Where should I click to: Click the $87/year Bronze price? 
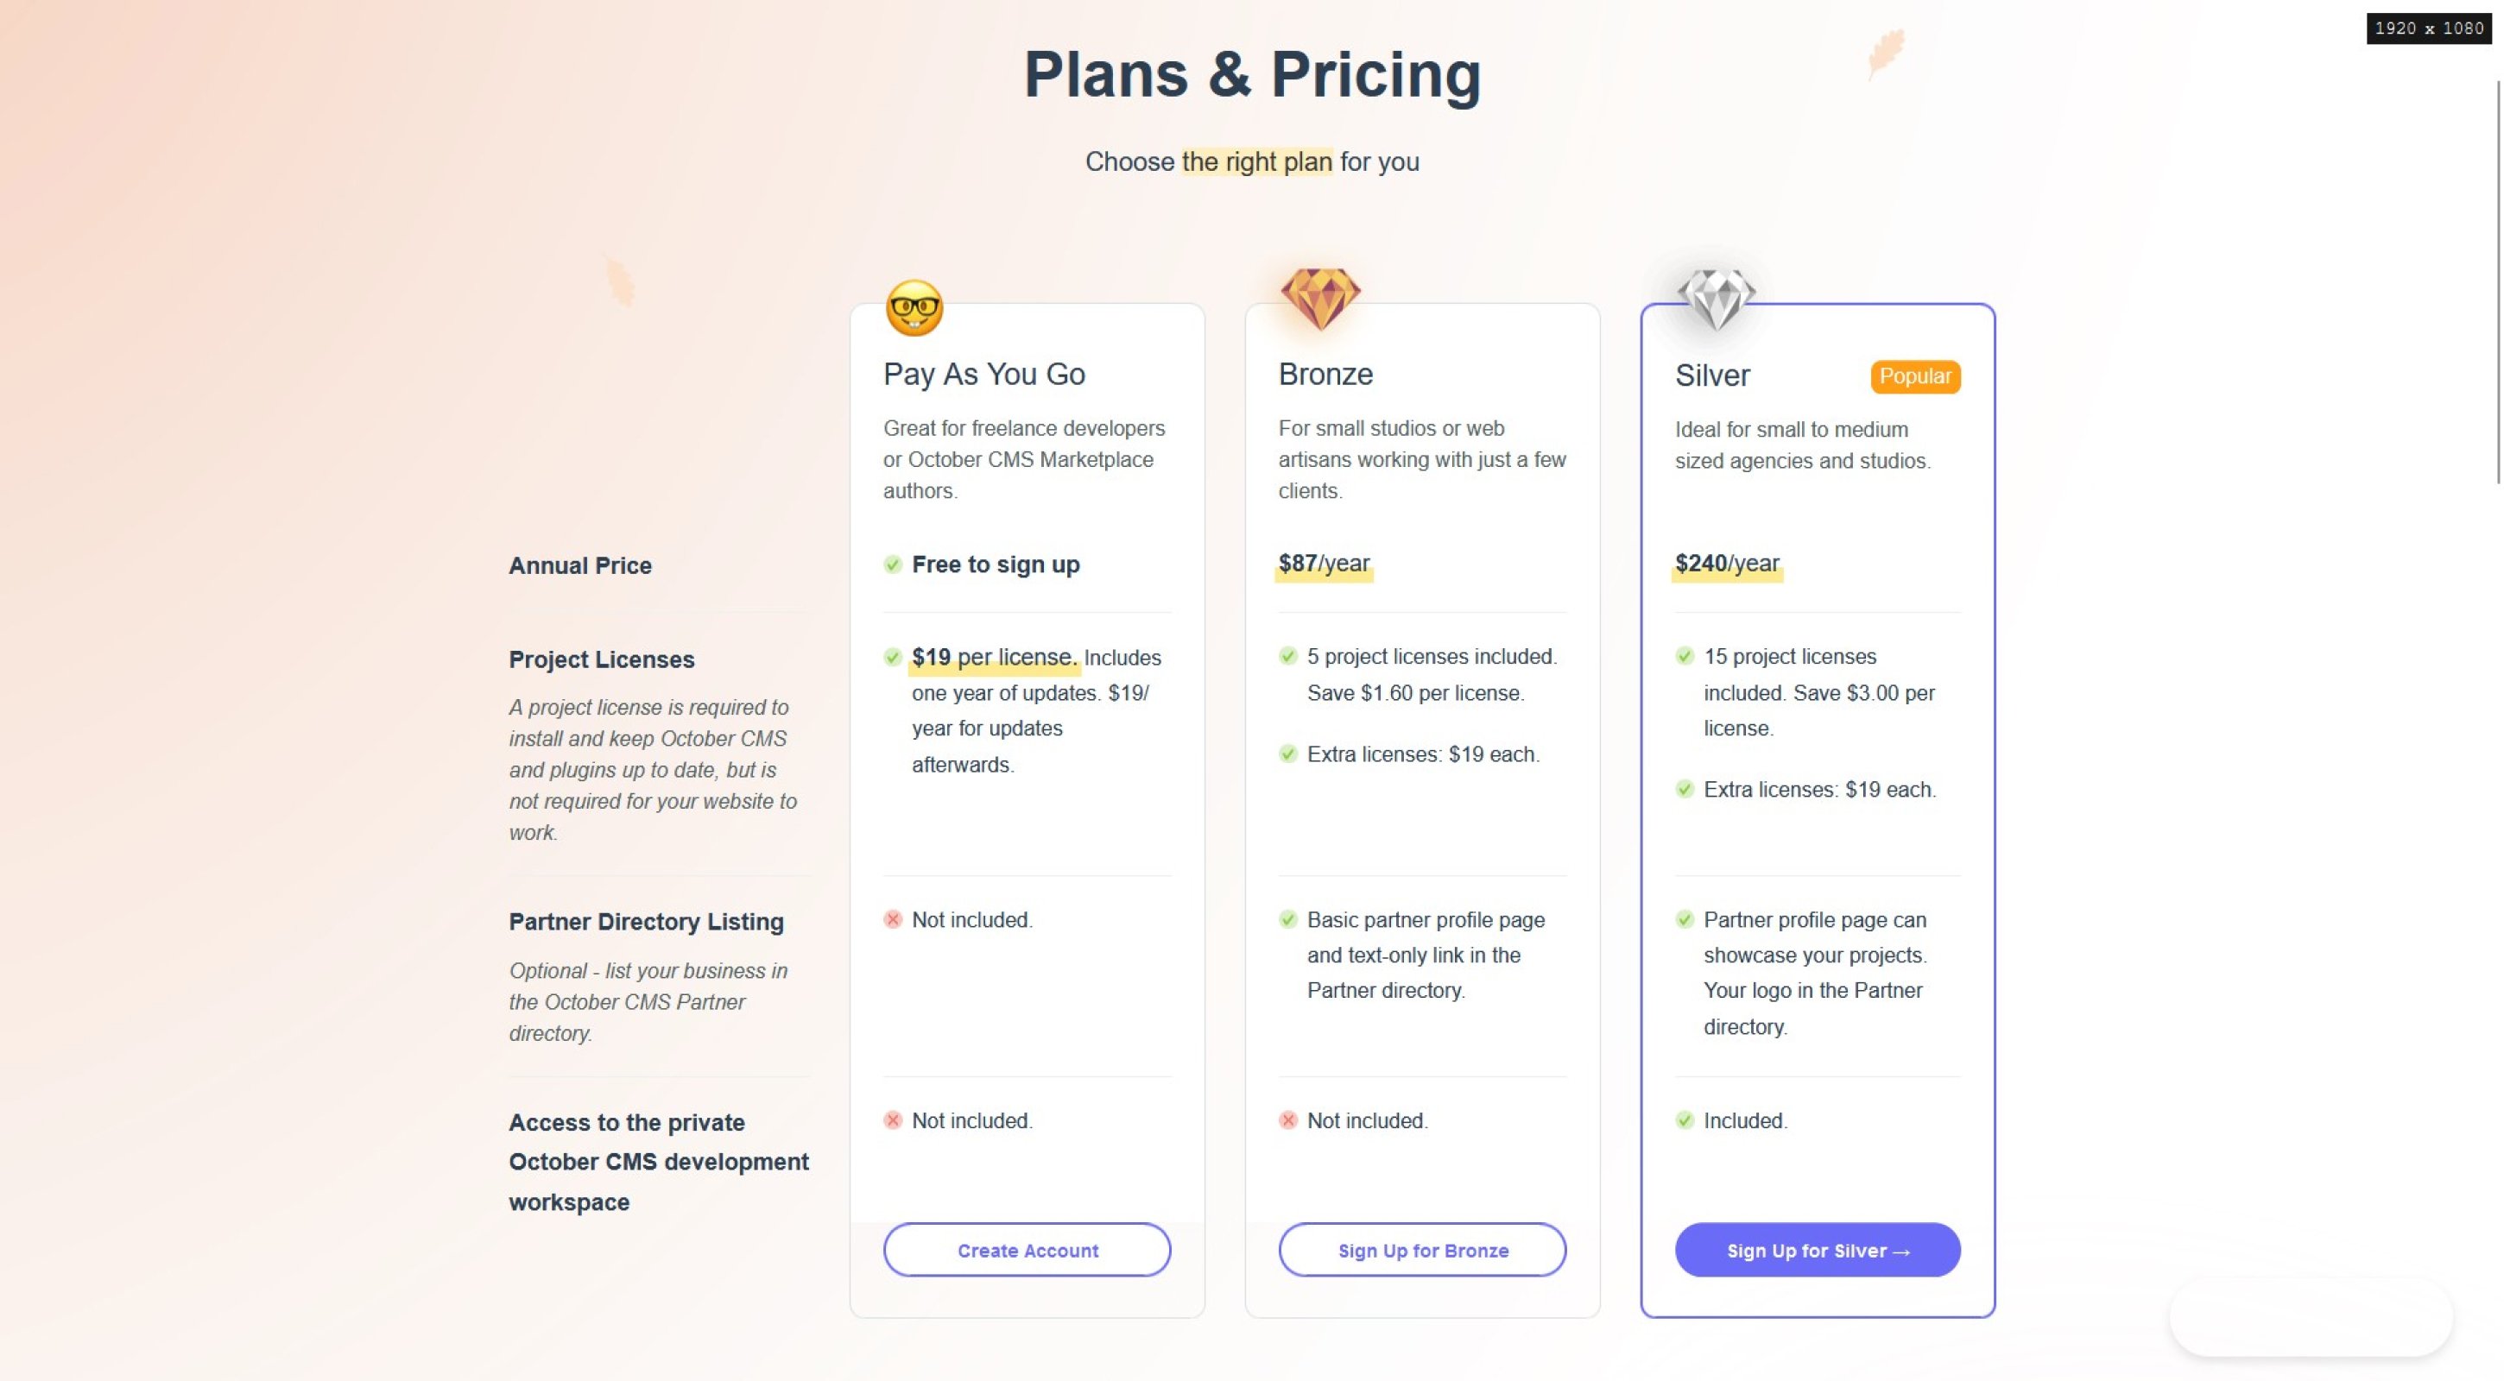1324,564
